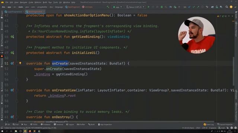
Task: Click the implemented-in gutter icon on line 46
Action: (x=12, y=37)
